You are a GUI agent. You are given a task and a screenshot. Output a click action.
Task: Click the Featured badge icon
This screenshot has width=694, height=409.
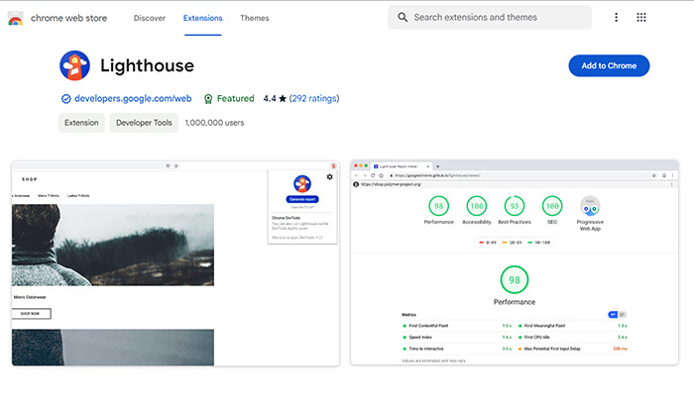coord(208,99)
